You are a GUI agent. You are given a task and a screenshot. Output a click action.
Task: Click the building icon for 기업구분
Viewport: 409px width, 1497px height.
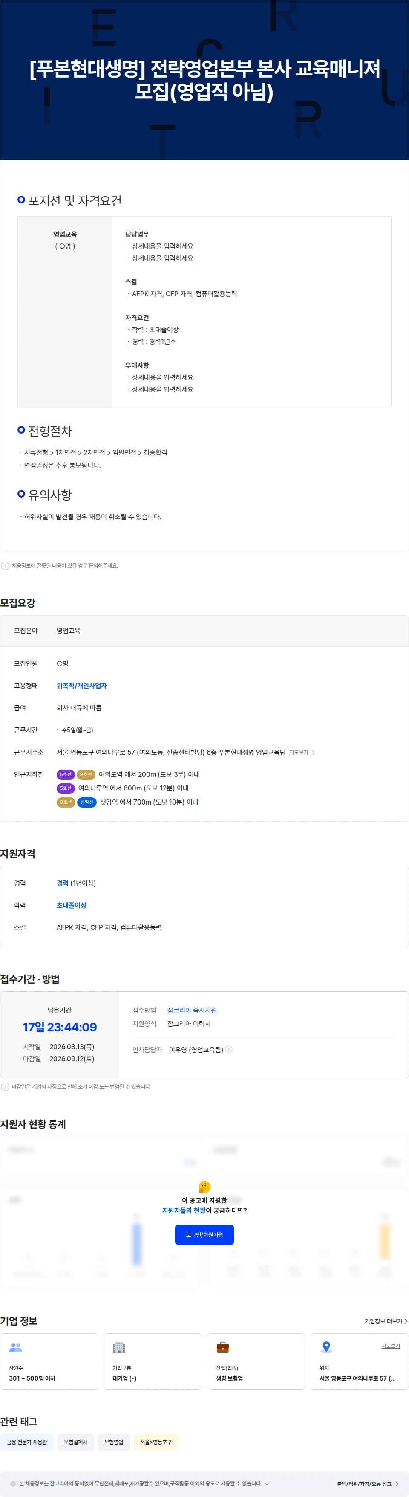click(x=119, y=1347)
